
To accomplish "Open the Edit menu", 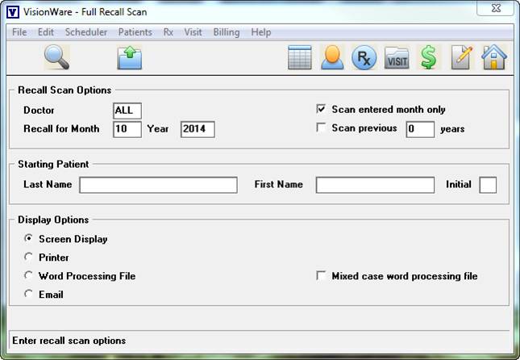I will click(x=45, y=32).
